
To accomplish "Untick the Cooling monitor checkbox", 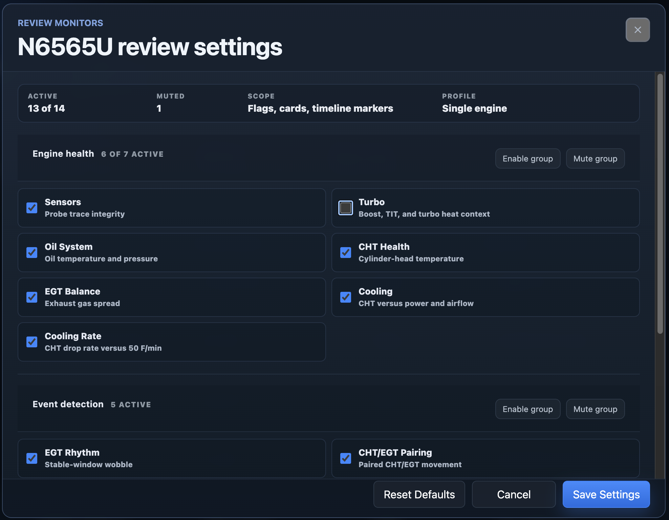I will point(346,297).
